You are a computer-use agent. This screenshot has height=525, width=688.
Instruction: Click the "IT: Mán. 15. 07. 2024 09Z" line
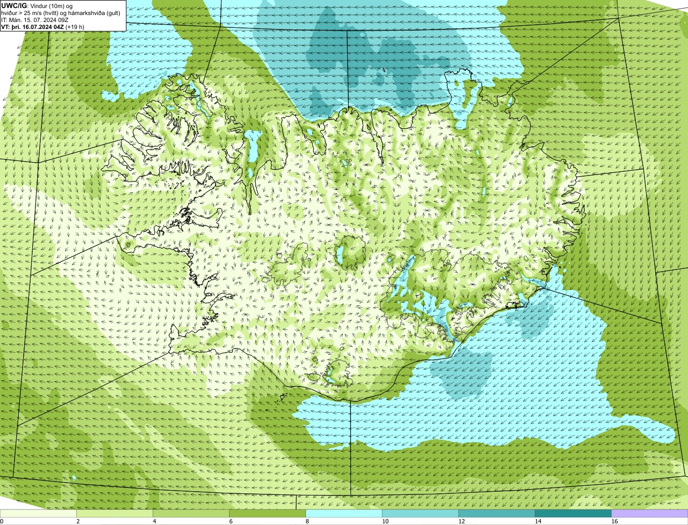34,20
